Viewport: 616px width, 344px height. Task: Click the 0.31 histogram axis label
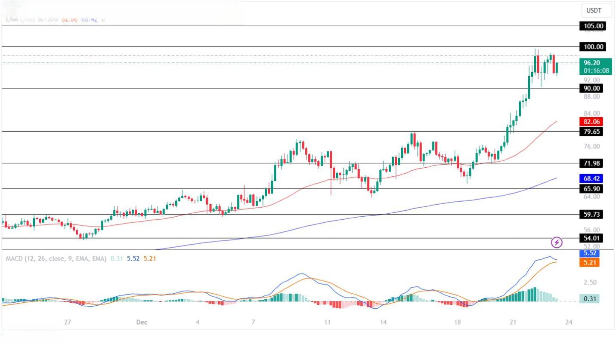pos(589,299)
